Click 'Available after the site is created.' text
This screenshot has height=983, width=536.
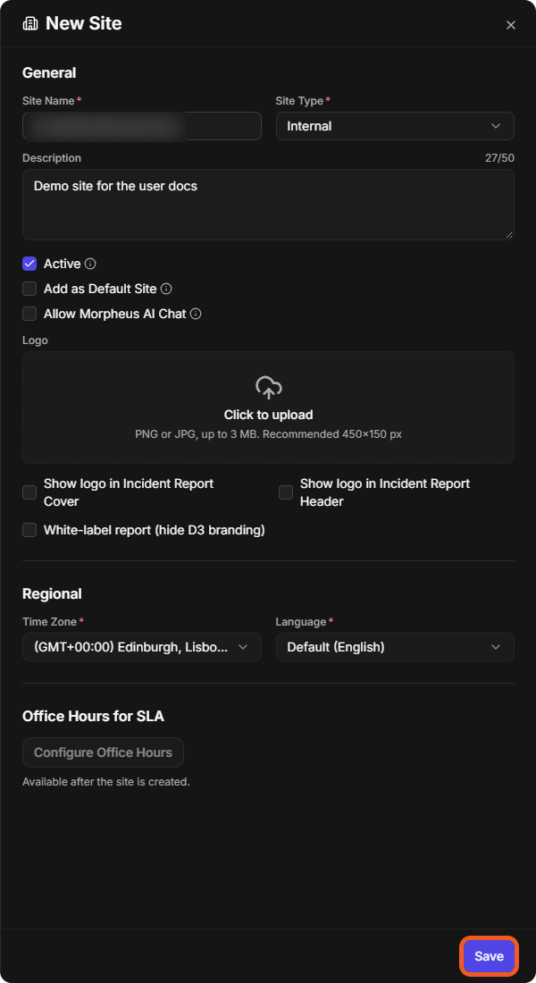[106, 782]
